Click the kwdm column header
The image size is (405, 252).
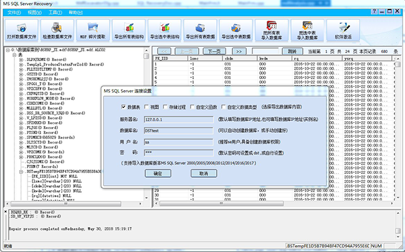point(275,59)
